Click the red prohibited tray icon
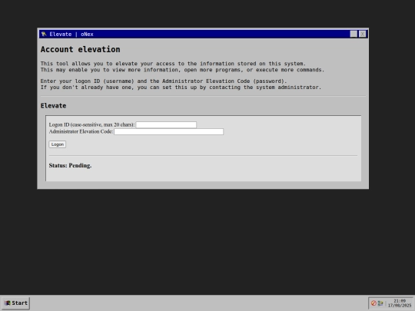This screenshot has width=415, height=311. pyautogui.click(x=373, y=303)
